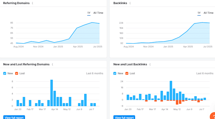Click the tallest blue bar in Backlinks bar chart
Screen dimensions: 215x119
tap(171, 90)
